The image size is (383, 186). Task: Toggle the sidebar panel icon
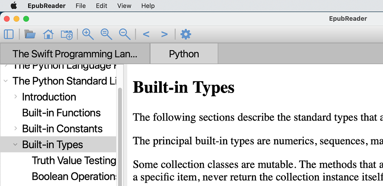[9, 34]
